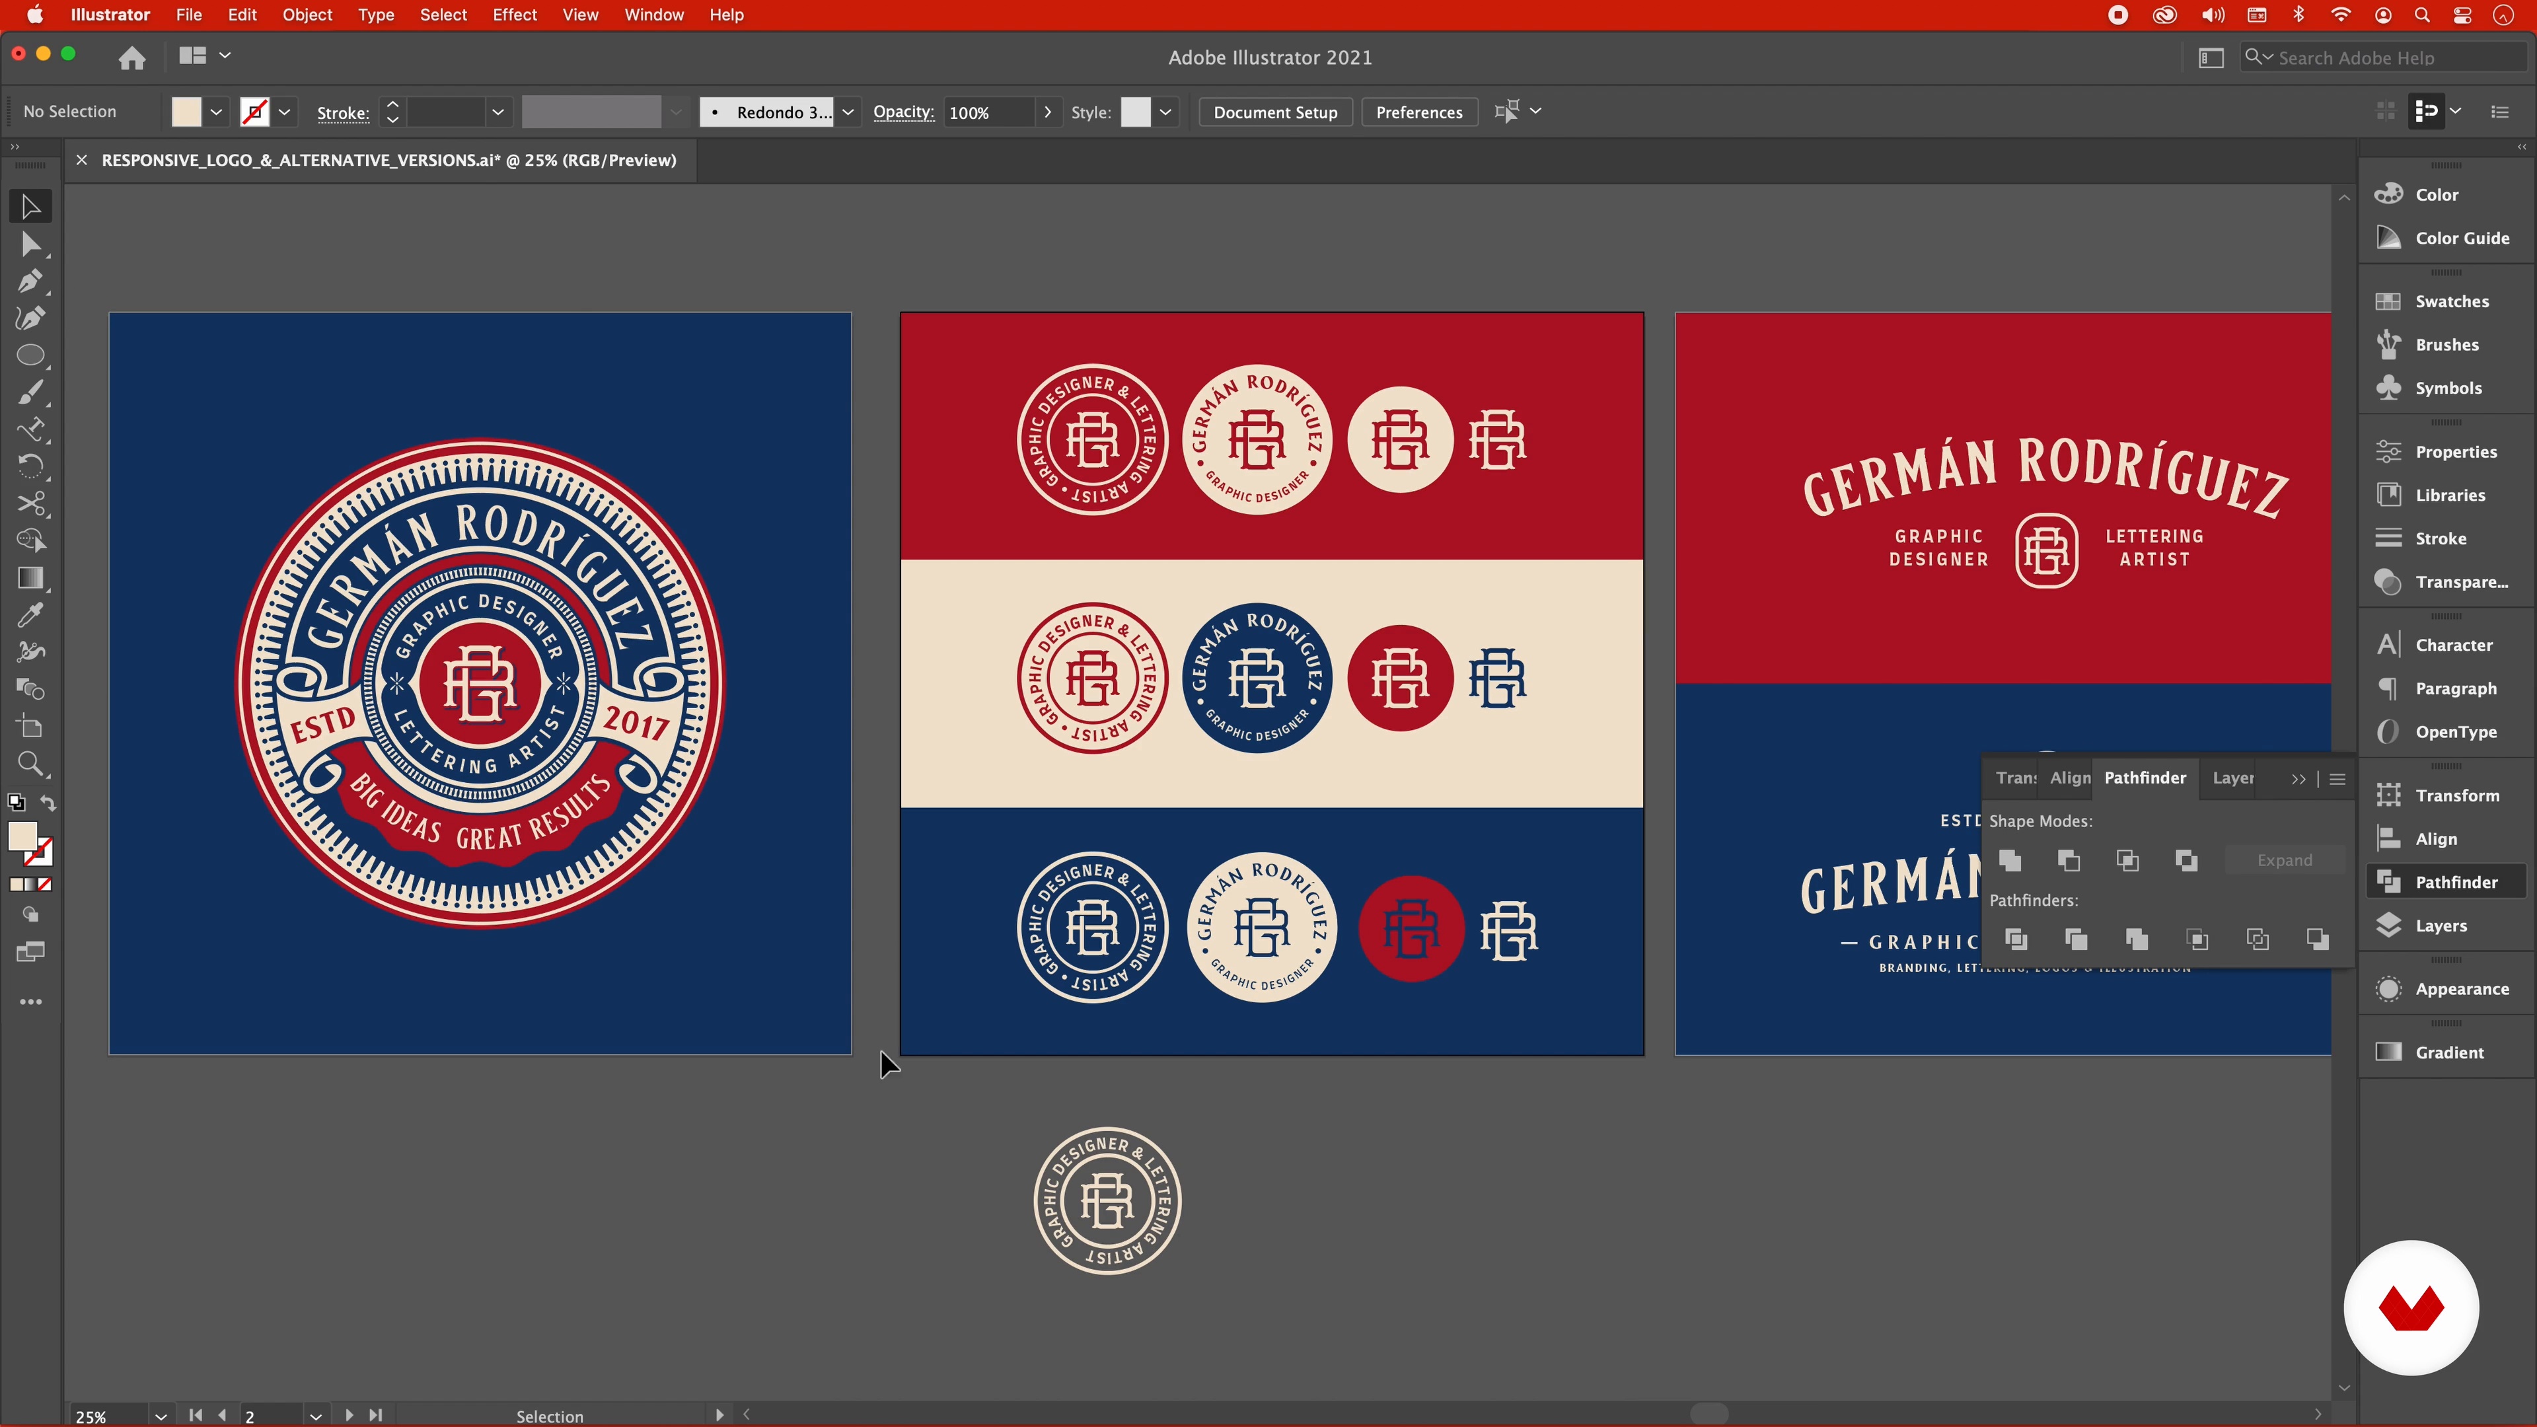Image resolution: width=2537 pixels, height=1427 pixels.
Task: Select the Eyedropper tool
Action: click(x=30, y=616)
